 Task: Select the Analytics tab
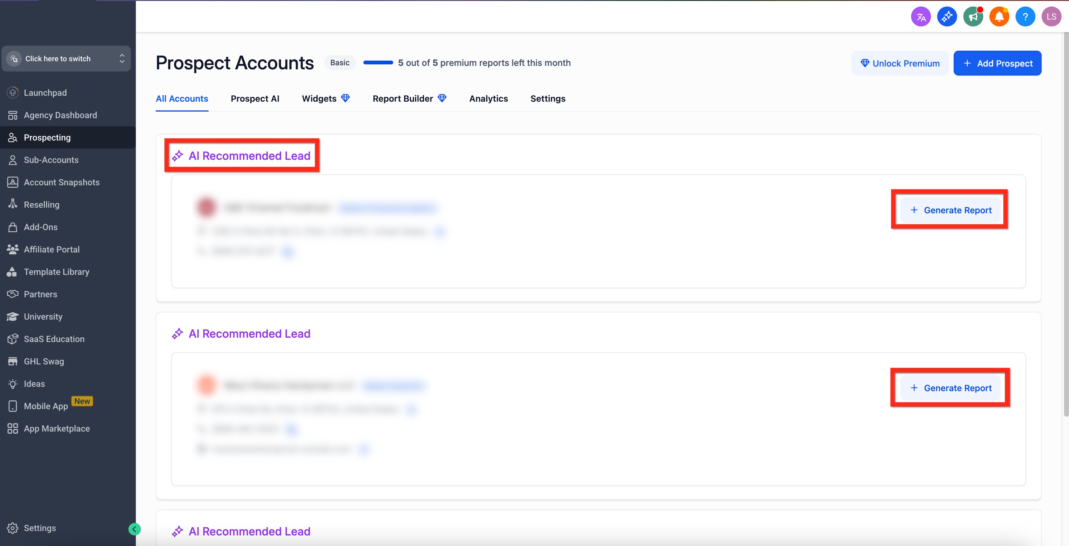click(x=488, y=99)
